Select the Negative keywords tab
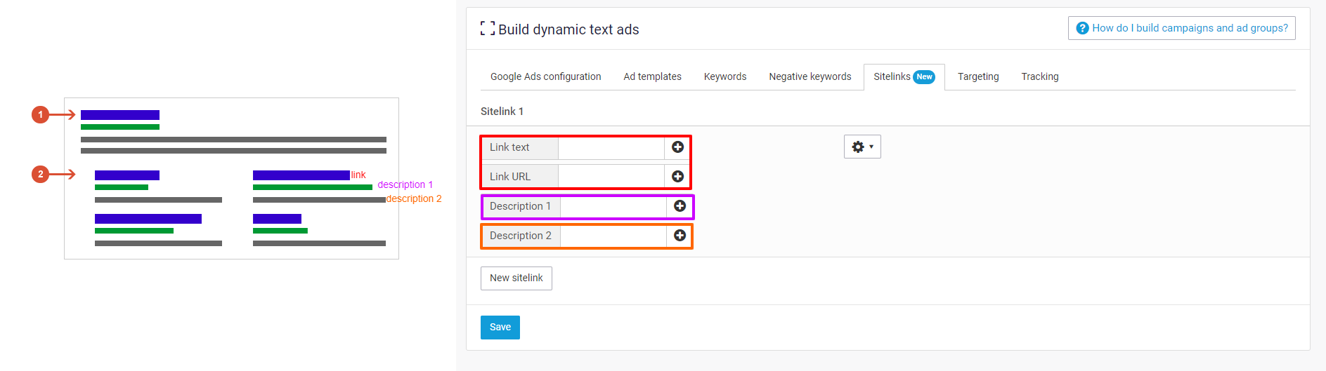 (810, 77)
